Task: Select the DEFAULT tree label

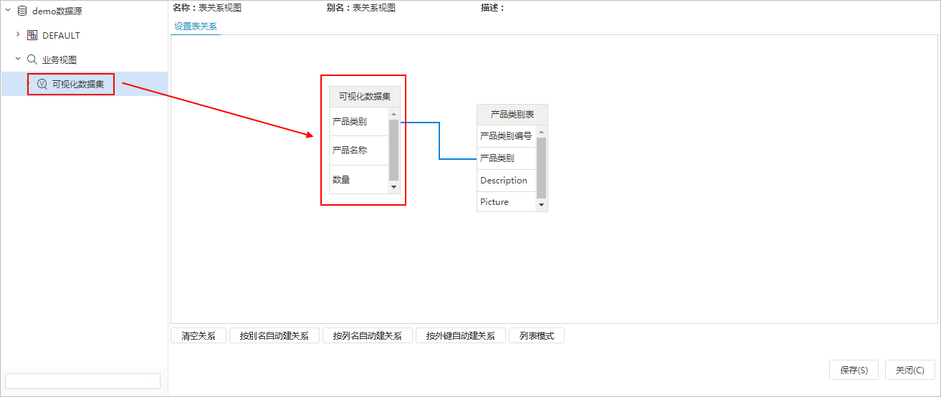Action: pos(61,35)
